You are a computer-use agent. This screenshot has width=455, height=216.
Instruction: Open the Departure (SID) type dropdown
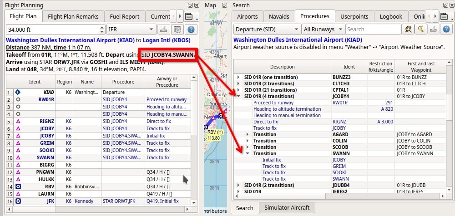267,29
